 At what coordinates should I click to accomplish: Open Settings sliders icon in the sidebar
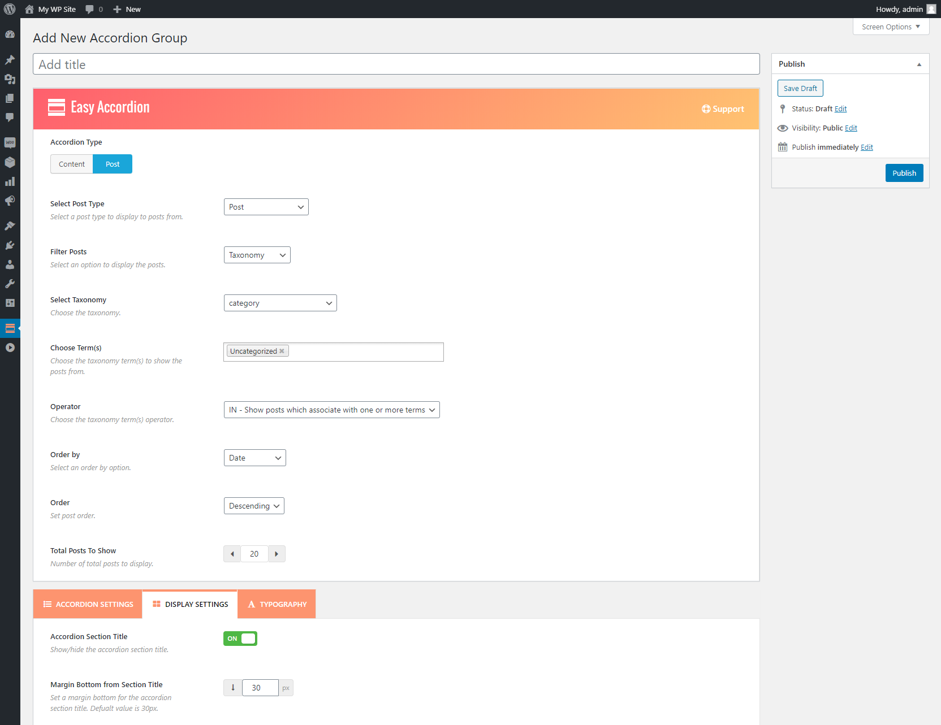[10, 303]
